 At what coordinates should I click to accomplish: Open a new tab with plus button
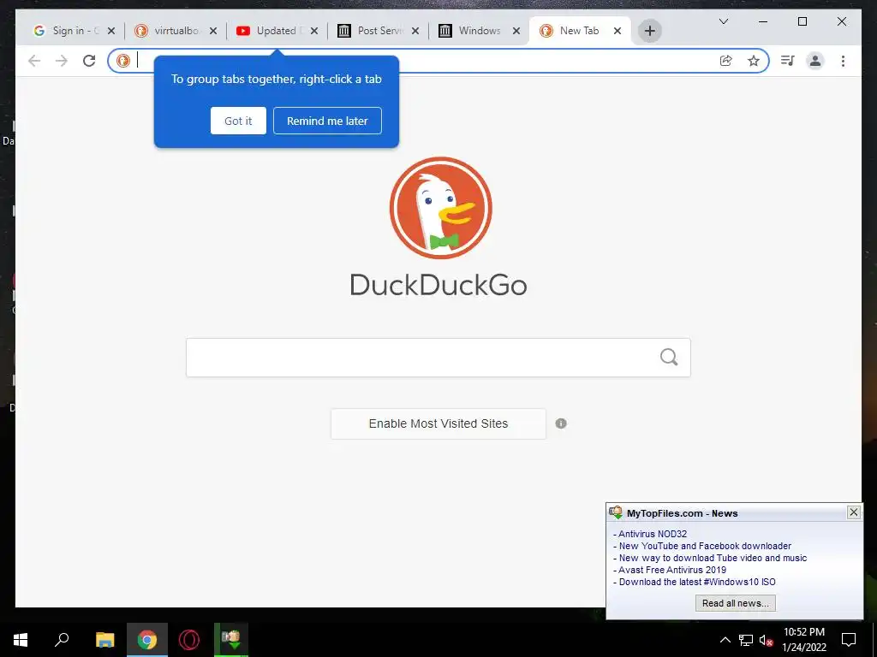pyautogui.click(x=649, y=31)
